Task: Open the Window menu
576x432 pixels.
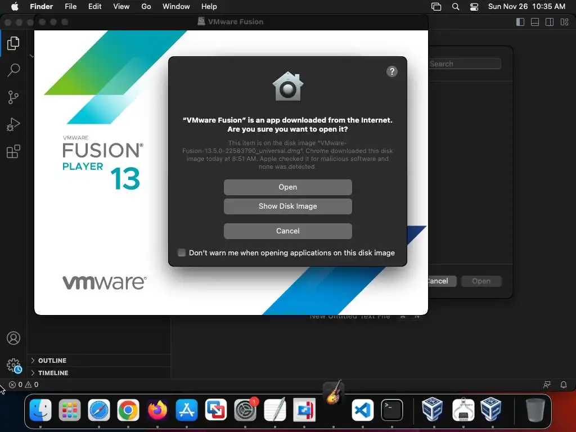Action: point(176,6)
